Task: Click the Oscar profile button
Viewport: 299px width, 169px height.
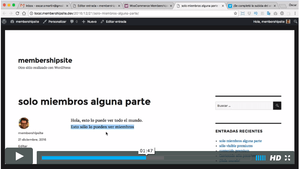Action: point(293,5)
